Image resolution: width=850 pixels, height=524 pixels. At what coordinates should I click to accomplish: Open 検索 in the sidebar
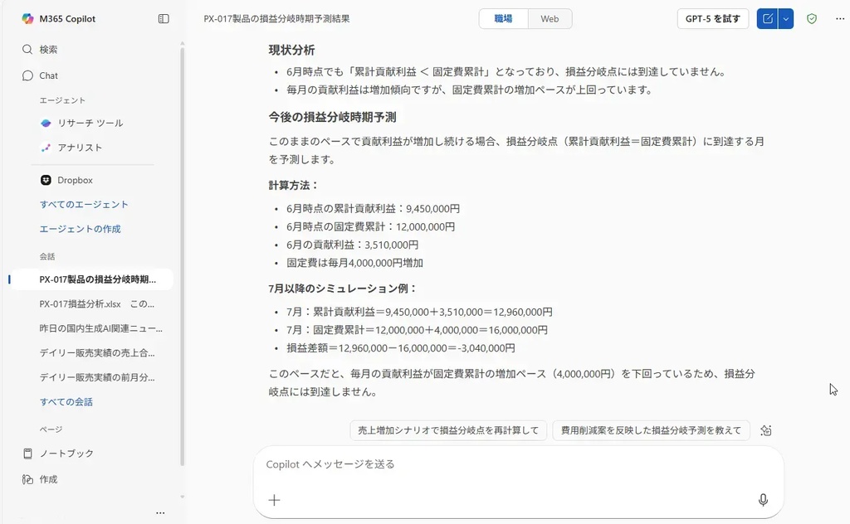pyautogui.click(x=48, y=50)
